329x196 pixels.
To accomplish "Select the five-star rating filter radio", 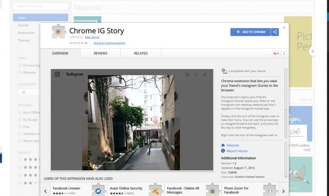I will pos(19,160).
